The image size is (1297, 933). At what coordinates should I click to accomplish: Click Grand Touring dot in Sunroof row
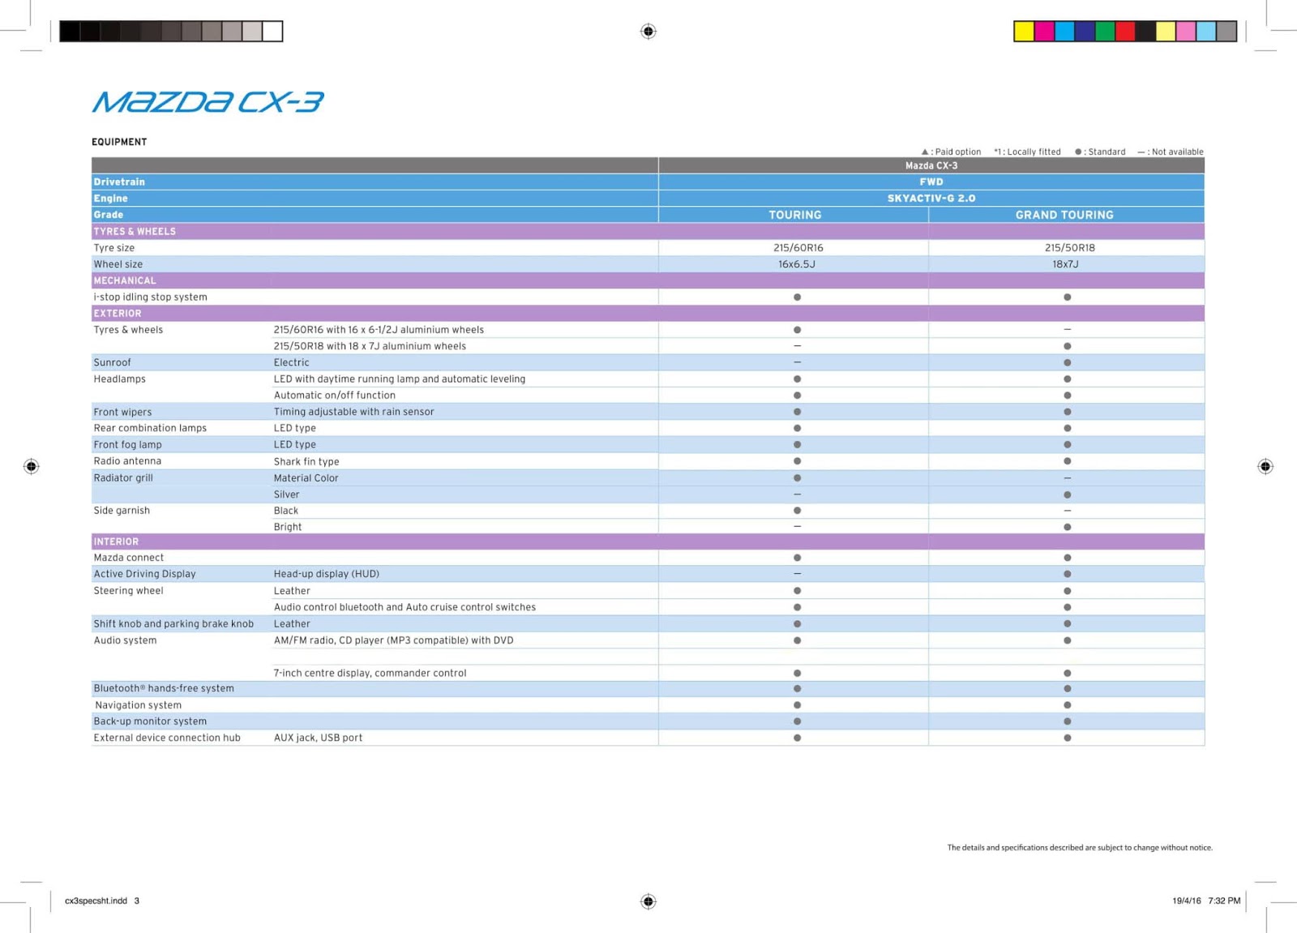tap(1067, 363)
